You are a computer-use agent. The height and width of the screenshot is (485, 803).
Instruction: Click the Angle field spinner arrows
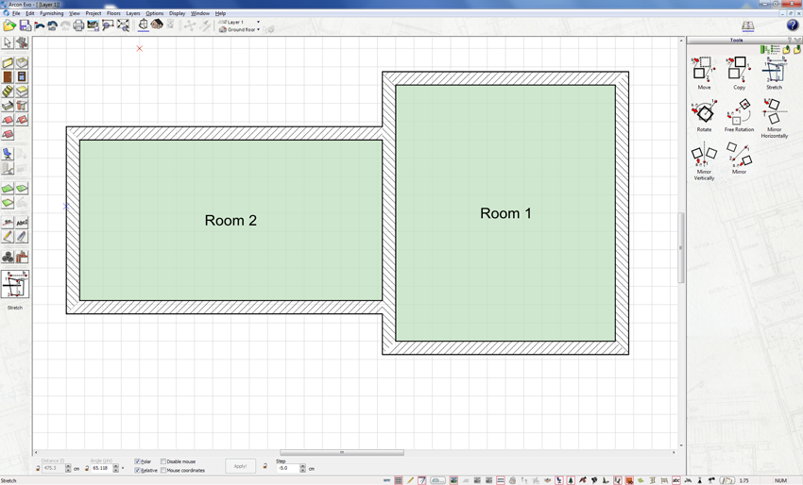(x=116, y=468)
